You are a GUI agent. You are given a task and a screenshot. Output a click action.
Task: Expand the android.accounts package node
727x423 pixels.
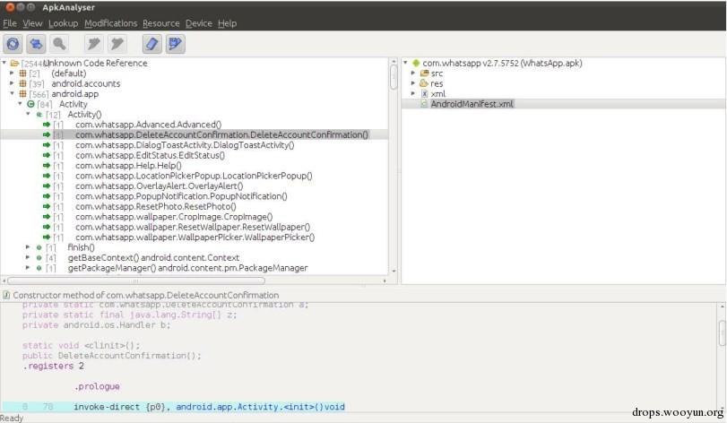click(x=12, y=83)
